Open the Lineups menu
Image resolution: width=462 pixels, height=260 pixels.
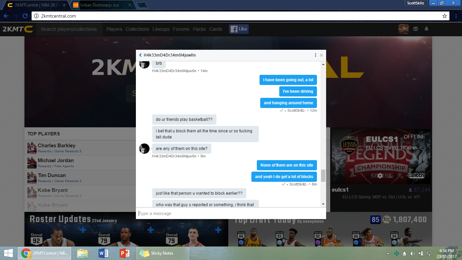click(161, 29)
